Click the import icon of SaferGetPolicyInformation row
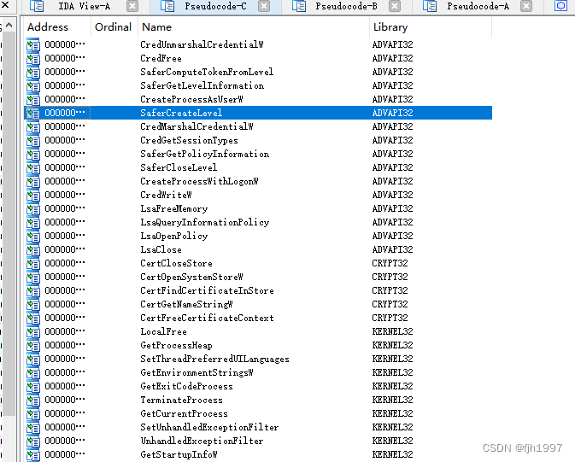This screenshot has height=462, width=575. click(33, 154)
